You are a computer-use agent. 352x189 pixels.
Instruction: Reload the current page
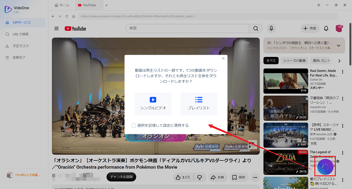(x=67, y=16)
